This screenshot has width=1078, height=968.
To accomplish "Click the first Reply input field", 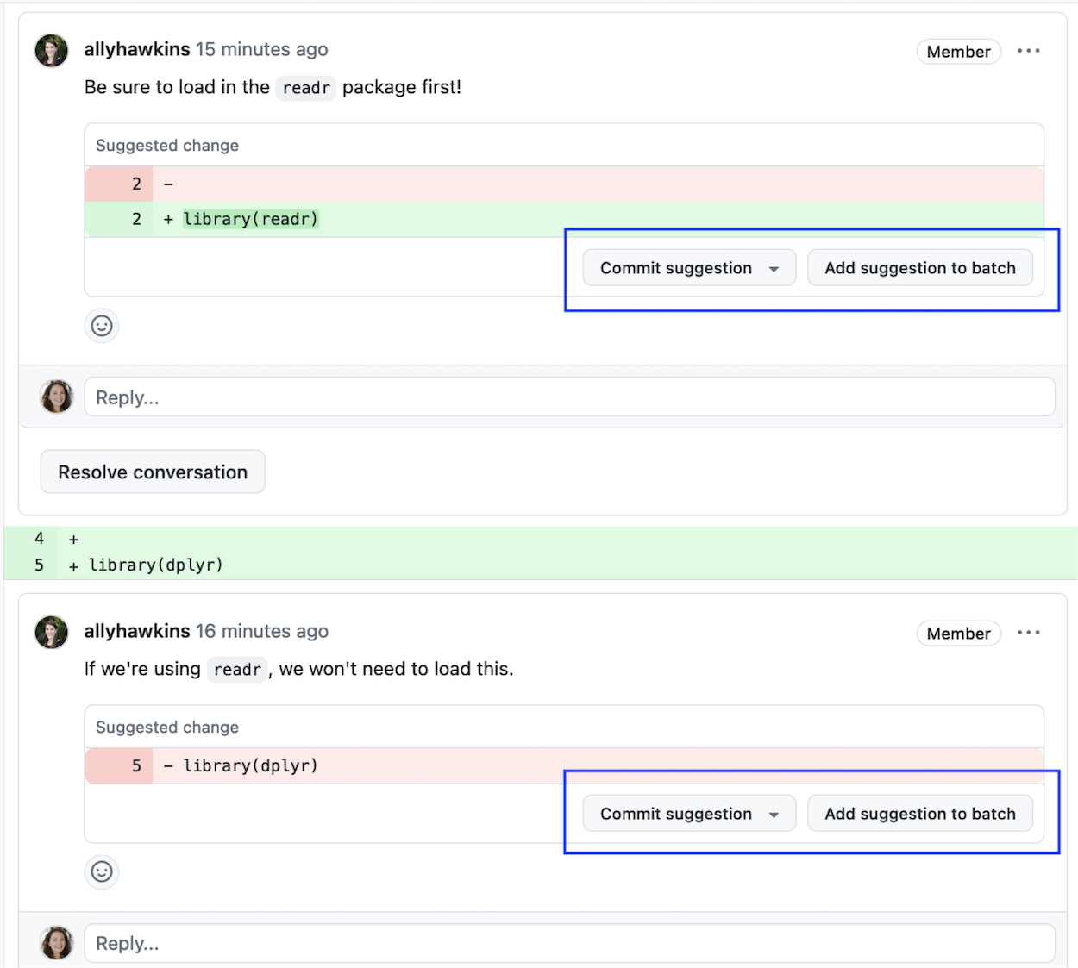I will point(569,397).
